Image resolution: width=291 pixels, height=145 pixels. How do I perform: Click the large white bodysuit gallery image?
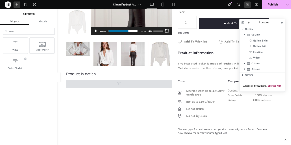[77, 22]
